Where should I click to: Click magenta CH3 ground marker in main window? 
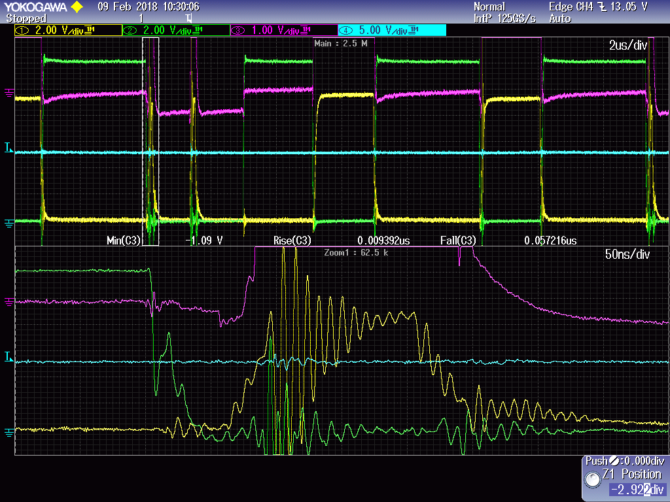click(x=9, y=92)
